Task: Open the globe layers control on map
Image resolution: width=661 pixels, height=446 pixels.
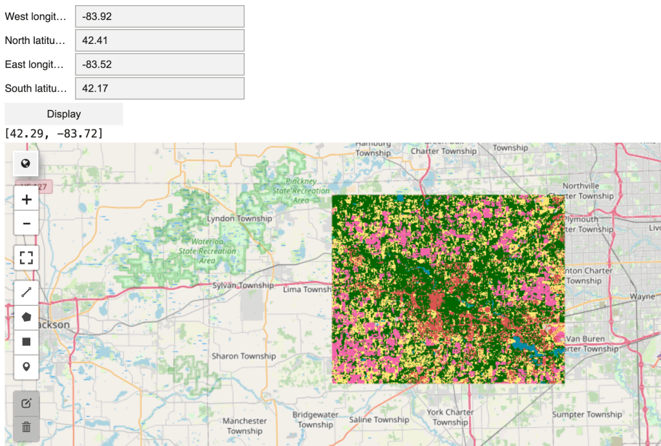Action: pos(26,164)
